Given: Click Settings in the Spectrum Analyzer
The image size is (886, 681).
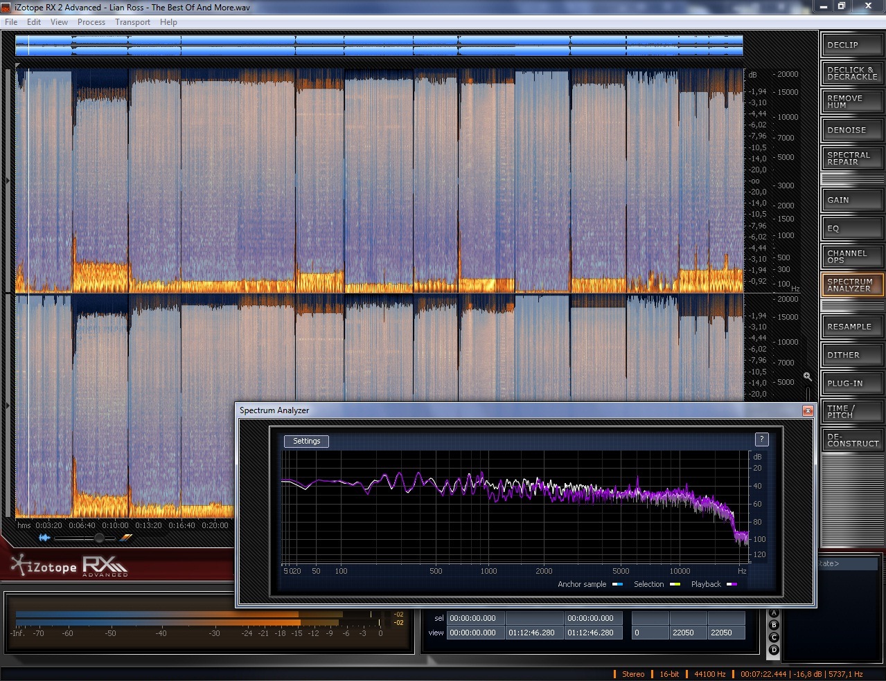Looking at the screenshot, I should point(306,441).
